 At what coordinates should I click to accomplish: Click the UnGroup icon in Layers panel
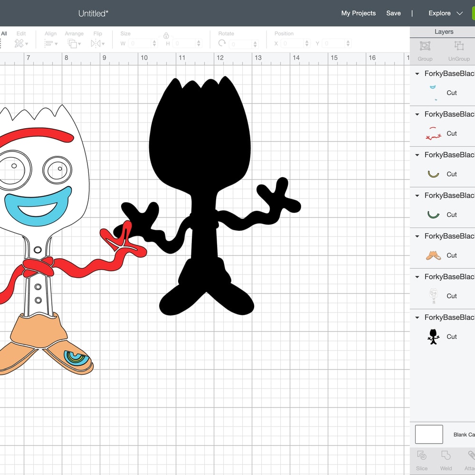point(458,47)
